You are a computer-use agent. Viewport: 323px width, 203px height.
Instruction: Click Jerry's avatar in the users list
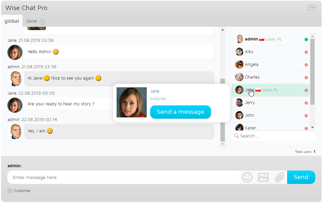click(x=239, y=103)
